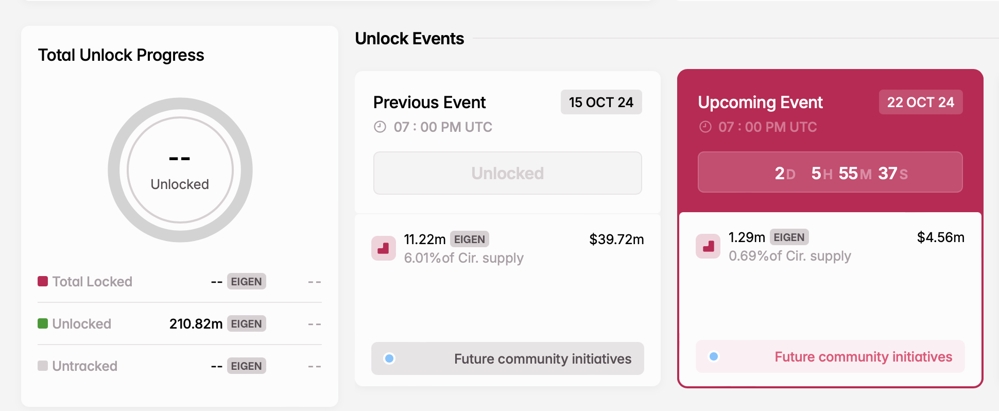Image resolution: width=999 pixels, height=411 pixels.
Task: Click the countdown timer in Upcoming Event
Action: (830, 173)
